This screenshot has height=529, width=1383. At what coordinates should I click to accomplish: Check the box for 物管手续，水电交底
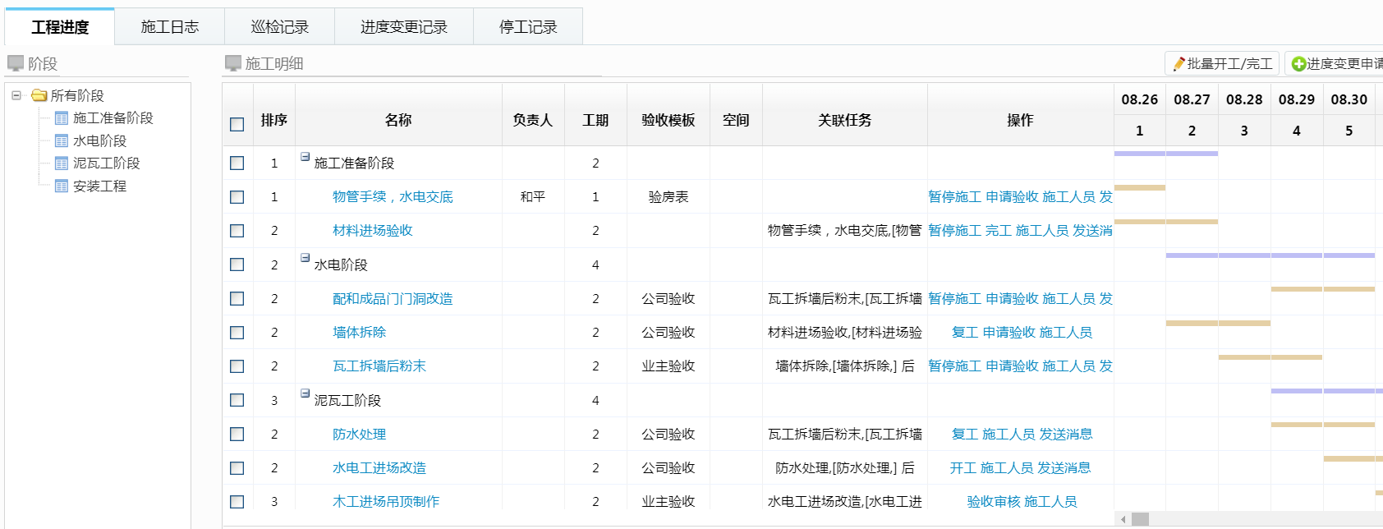tap(237, 197)
